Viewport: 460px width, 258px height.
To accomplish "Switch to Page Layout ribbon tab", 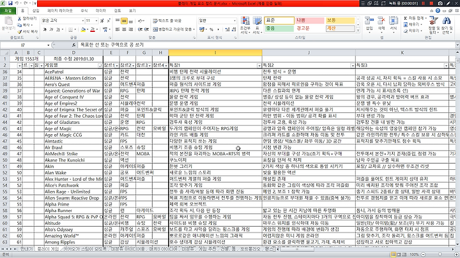I will [x=60, y=11].
